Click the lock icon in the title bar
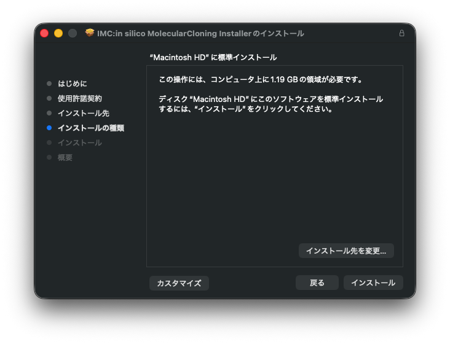The image size is (450, 344). pyautogui.click(x=401, y=33)
